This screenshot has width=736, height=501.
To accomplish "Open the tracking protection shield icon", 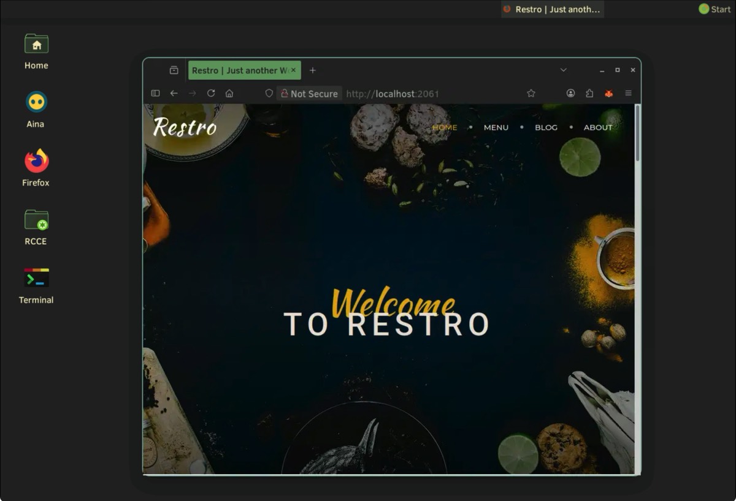I will 269,93.
